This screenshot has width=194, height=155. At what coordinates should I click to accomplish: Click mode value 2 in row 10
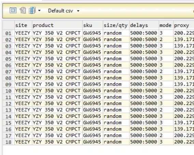coord(166,91)
